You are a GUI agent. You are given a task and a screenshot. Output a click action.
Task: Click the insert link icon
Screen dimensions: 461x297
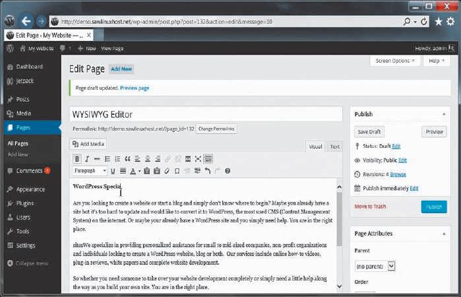coord(168,159)
